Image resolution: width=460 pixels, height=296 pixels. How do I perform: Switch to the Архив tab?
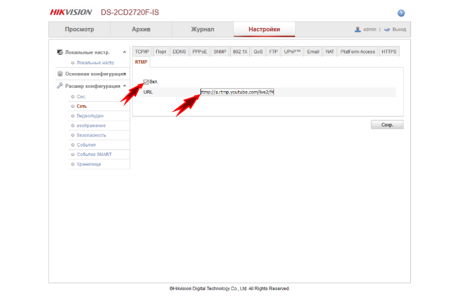(141, 29)
